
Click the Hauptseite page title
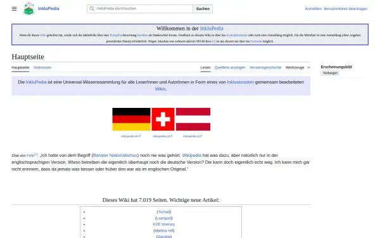pos(28,57)
